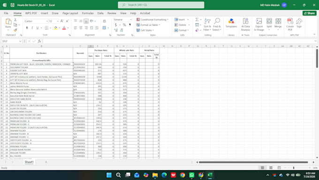Image resolution: width=319 pixels, height=180 pixels.
Task: Toggle Center alignment for the cell text
Action: 81,28
